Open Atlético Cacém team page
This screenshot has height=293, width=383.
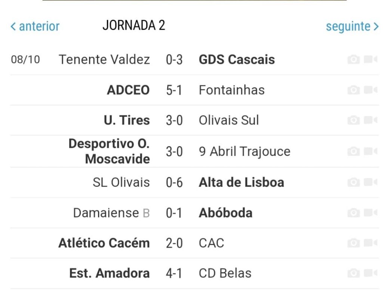pos(104,243)
